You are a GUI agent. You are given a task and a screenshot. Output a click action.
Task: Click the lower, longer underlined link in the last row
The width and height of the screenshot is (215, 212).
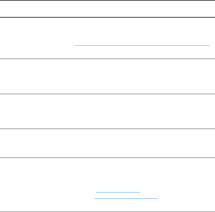(126, 198)
